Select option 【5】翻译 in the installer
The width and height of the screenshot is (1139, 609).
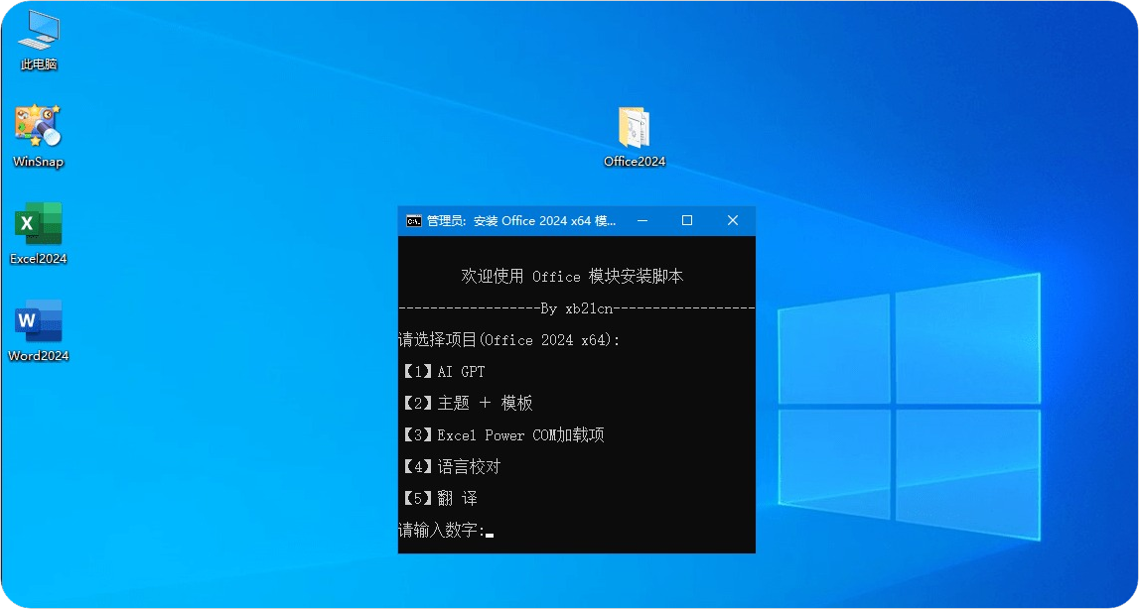[441, 498]
